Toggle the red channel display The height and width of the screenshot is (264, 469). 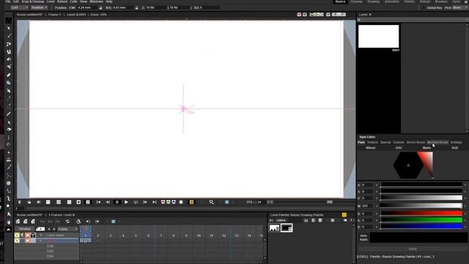163,202
